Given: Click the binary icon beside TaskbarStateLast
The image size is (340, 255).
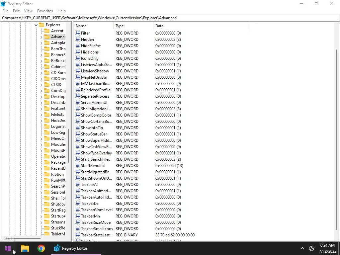Looking at the screenshot, I should (x=78, y=235).
